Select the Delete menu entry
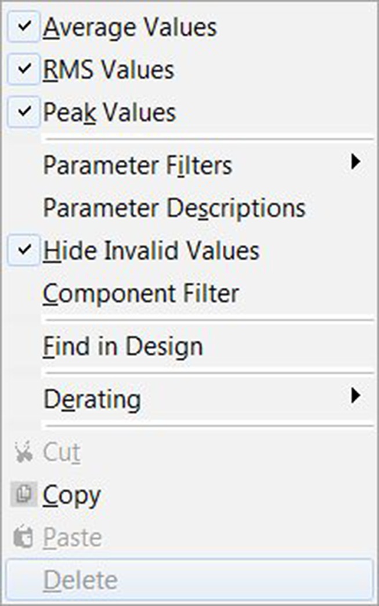This screenshot has height=606, width=379. pos(81,580)
